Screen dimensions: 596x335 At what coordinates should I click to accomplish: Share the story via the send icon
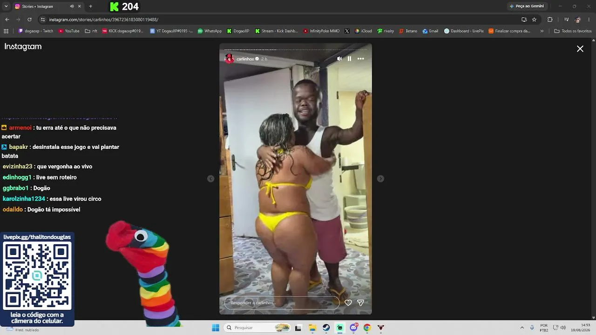click(360, 302)
